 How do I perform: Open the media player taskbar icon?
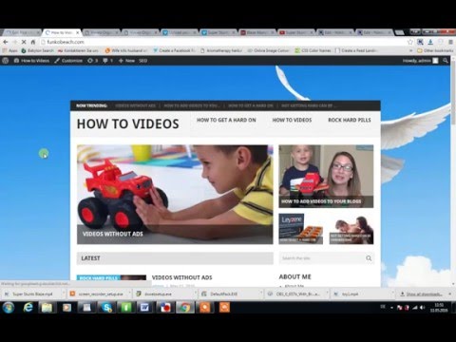click(66, 308)
